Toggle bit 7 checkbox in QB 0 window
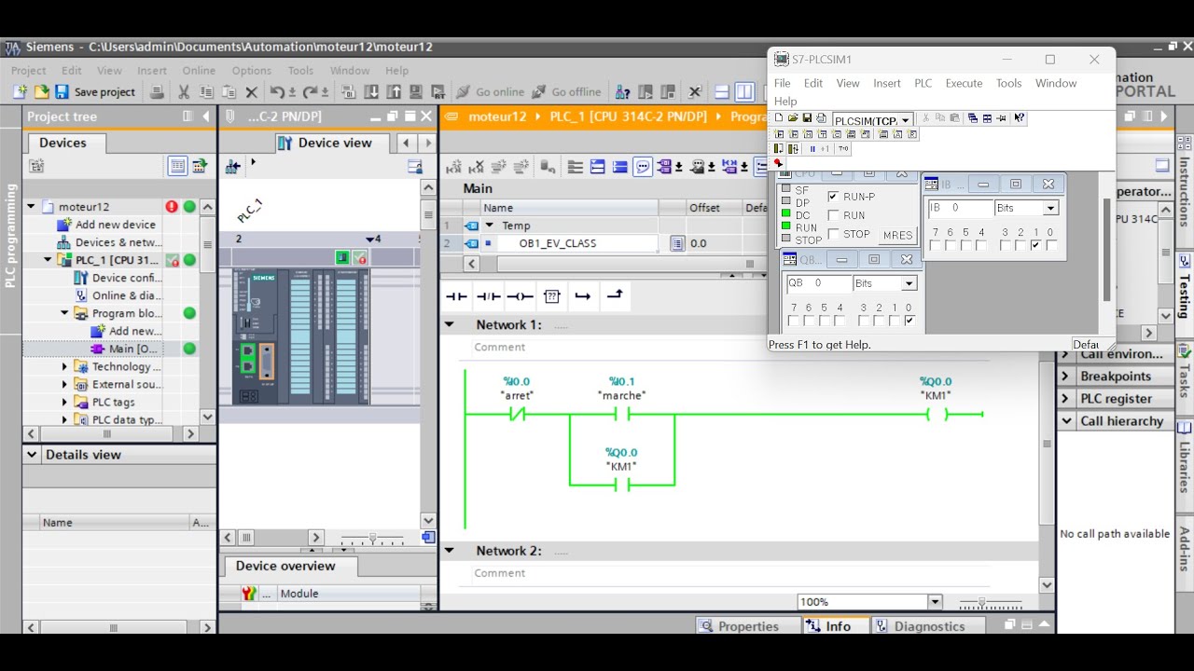This screenshot has height=671, width=1194. pyautogui.click(x=793, y=321)
